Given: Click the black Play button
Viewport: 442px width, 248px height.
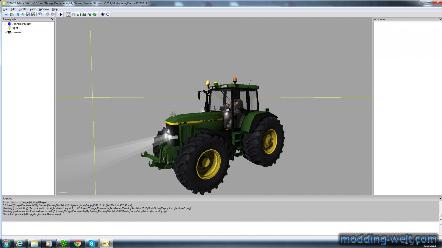Looking at the screenshot, I should click(x=61, y=14).
